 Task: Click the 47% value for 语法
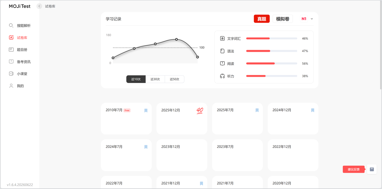point(305,51)
